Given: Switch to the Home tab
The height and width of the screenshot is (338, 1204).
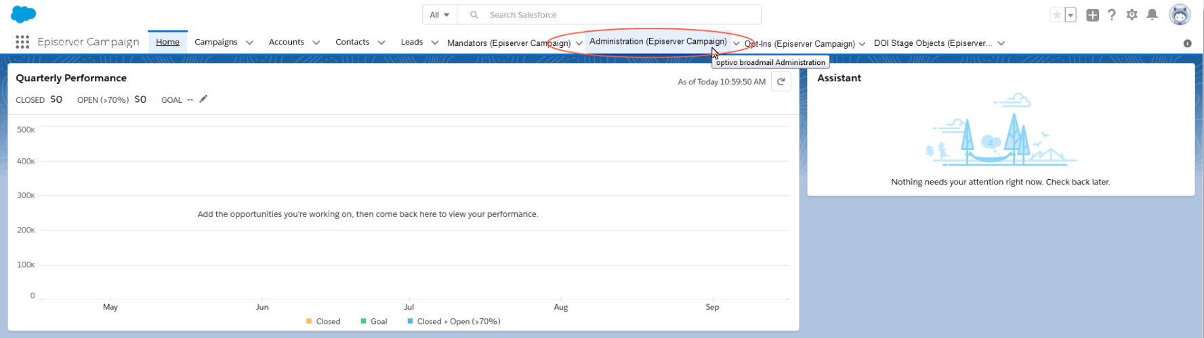Looking at the screenshot, I should pos(167,42).
